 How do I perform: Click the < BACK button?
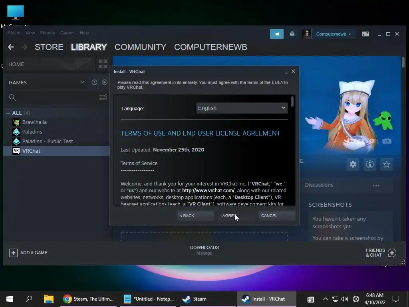[195, 215]
